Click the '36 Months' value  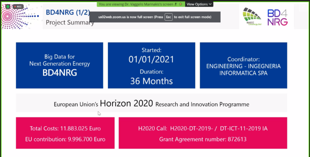click(x=152, y=81)
